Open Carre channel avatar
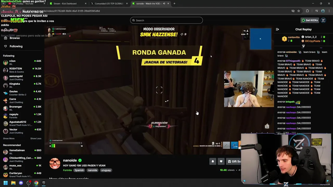Image resolution: width=333 pixels, height=187 pixels. coord(5,101)
